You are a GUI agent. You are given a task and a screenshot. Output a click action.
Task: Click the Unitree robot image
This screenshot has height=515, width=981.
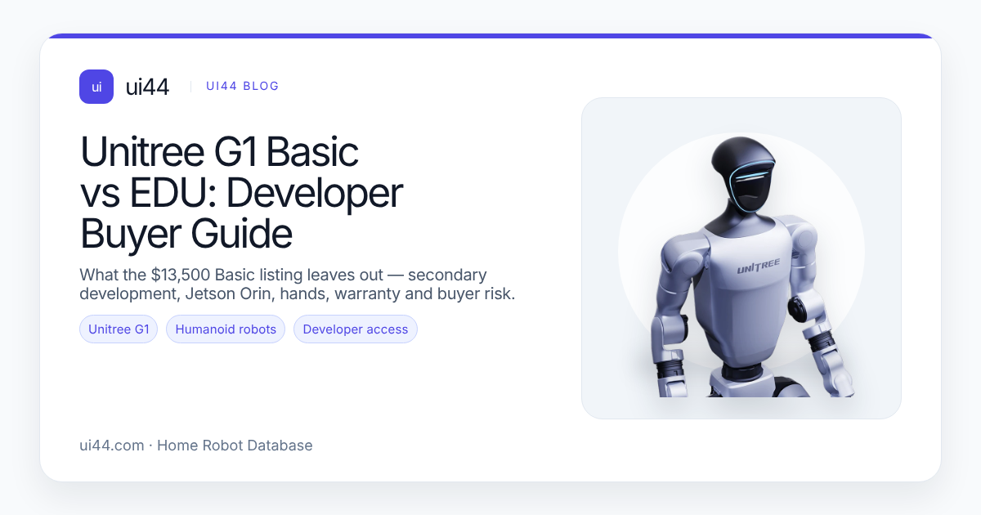tap(741, 258)
